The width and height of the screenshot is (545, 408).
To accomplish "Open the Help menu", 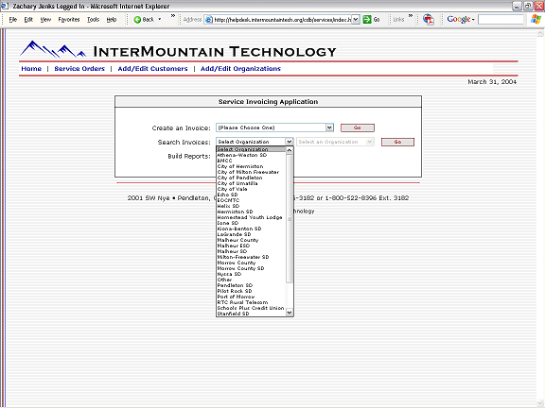I will [x=112, y=20].
